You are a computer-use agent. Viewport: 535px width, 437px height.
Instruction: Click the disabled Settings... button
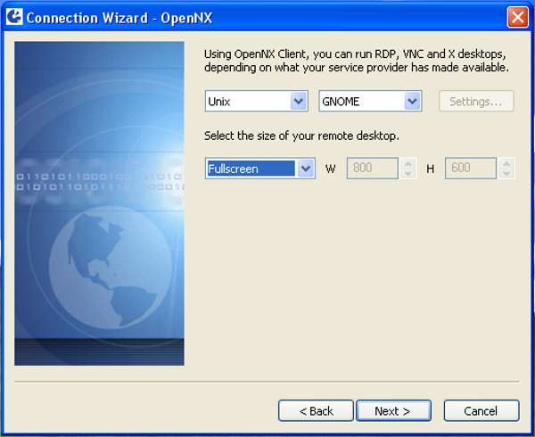(x=476, y=101)
